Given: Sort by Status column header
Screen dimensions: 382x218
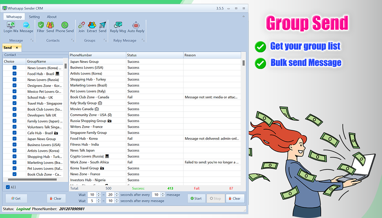Looking at the screenshot, I should pos(155,55).
